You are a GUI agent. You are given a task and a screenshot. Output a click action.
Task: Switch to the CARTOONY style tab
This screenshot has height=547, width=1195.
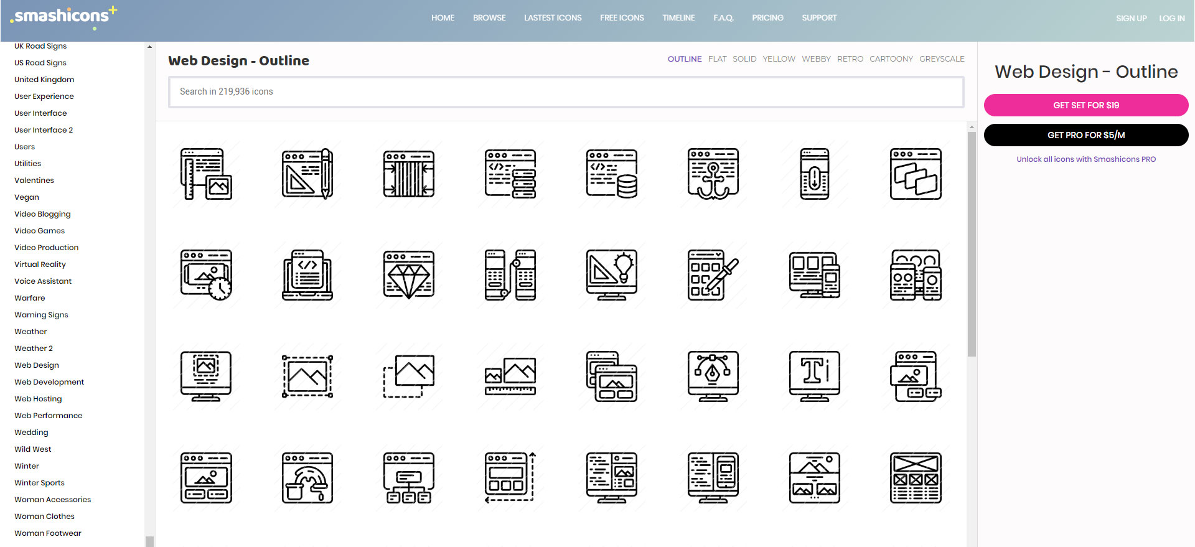click(x=891, y=59)
